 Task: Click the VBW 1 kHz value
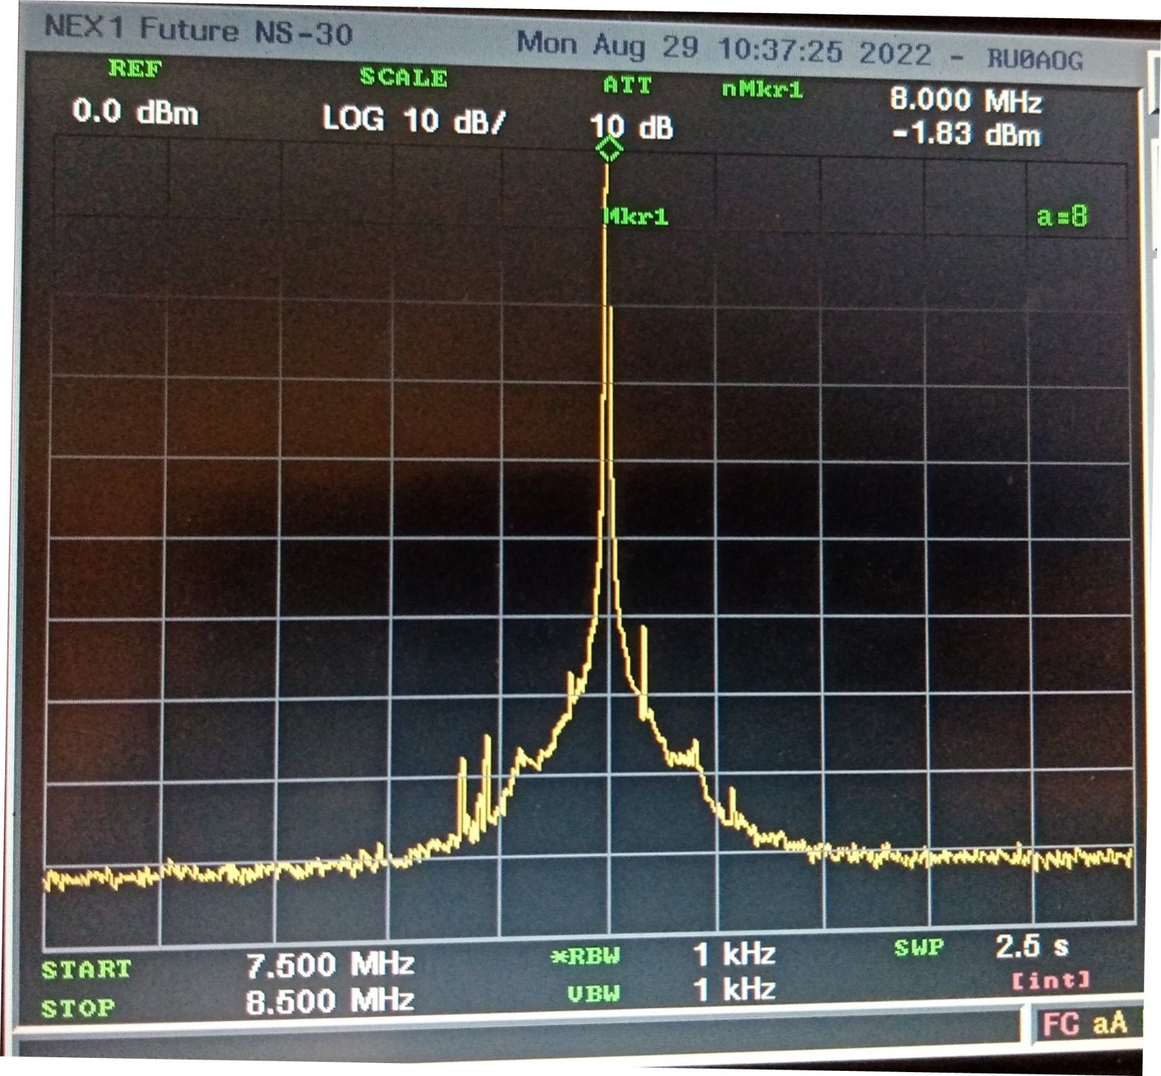coord(734,989)
